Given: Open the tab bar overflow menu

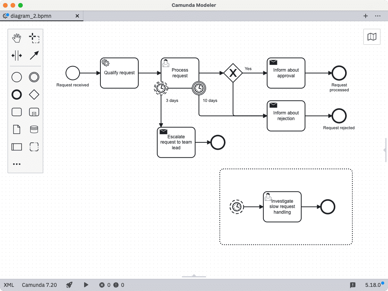Looking at the screenshot, I should coord(378,16).
